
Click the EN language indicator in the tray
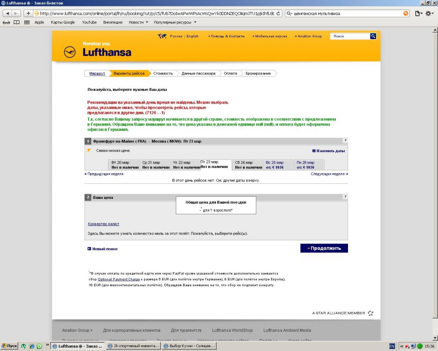coord(392,346)
